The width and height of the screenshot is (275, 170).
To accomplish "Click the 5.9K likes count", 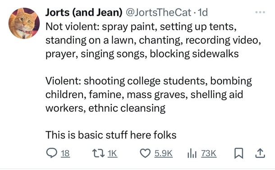I will point(164,153).
